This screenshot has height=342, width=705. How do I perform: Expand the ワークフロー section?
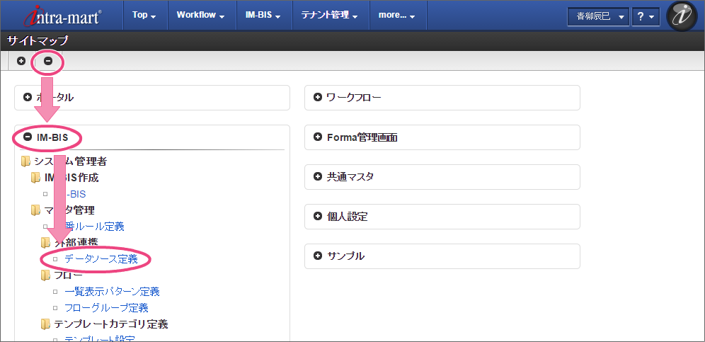317,98
